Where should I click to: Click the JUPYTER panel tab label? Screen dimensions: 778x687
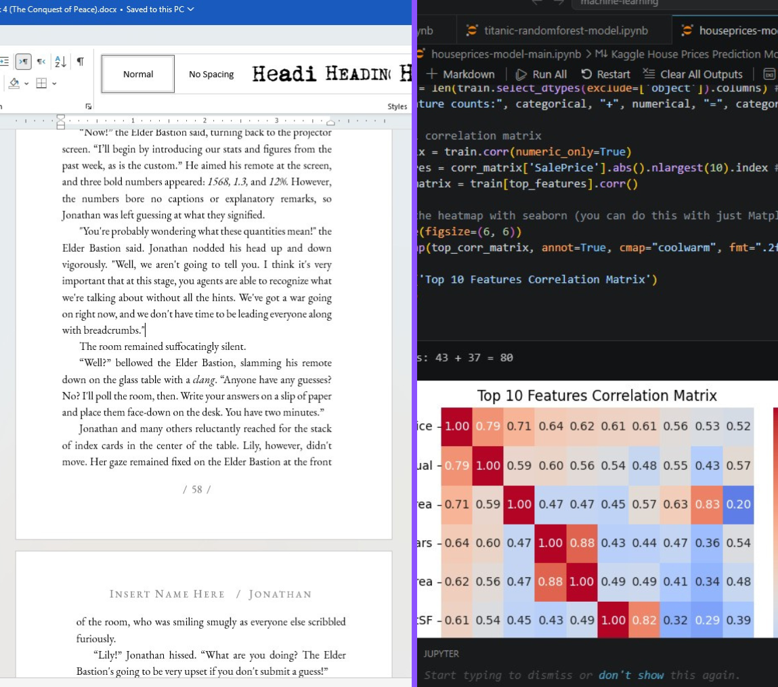click(x=441, y=654)
